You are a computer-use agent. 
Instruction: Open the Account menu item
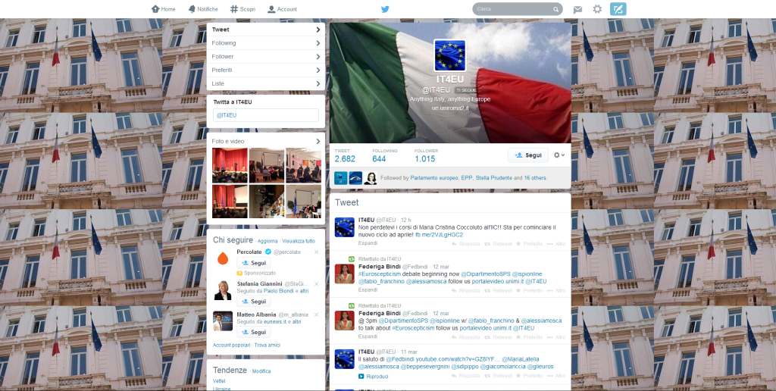(x=282, y=9)
